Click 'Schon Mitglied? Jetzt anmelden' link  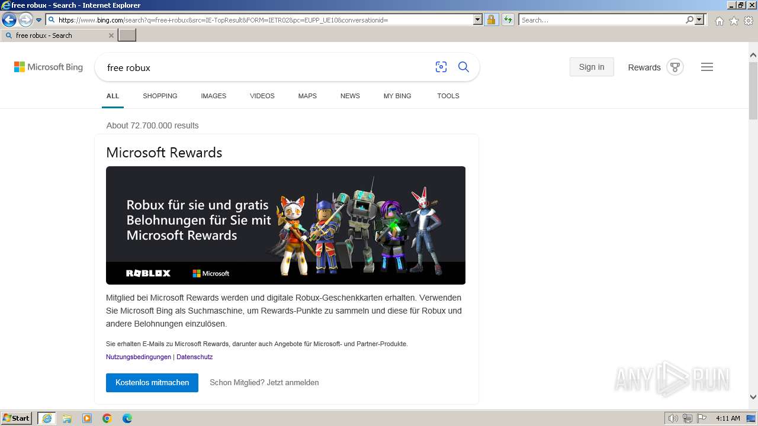[264, 382]
